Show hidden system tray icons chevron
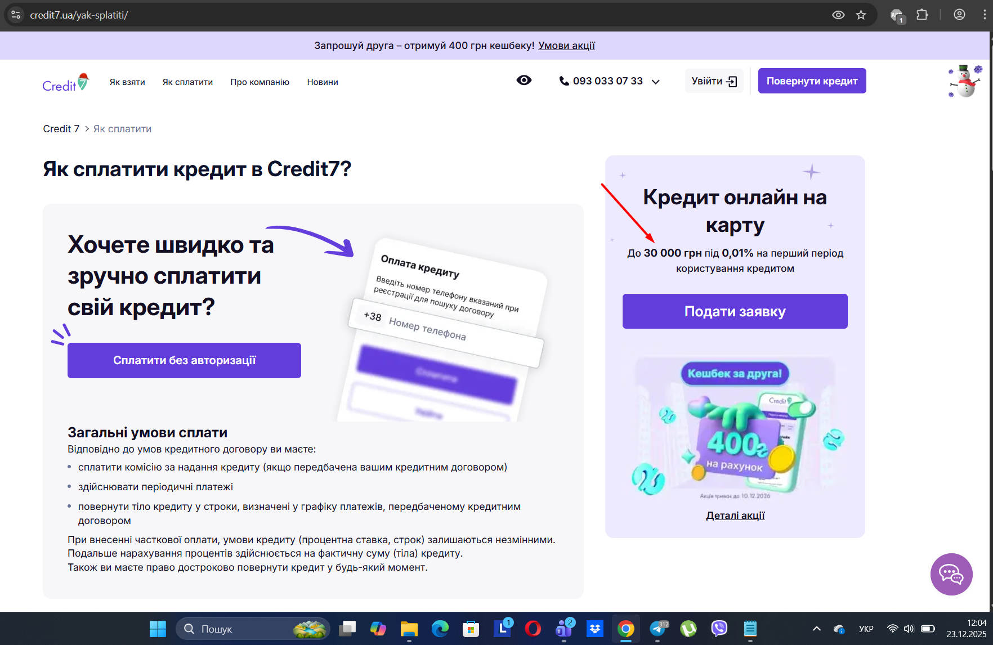The image size is (993, 645). (x=817, y=629)
